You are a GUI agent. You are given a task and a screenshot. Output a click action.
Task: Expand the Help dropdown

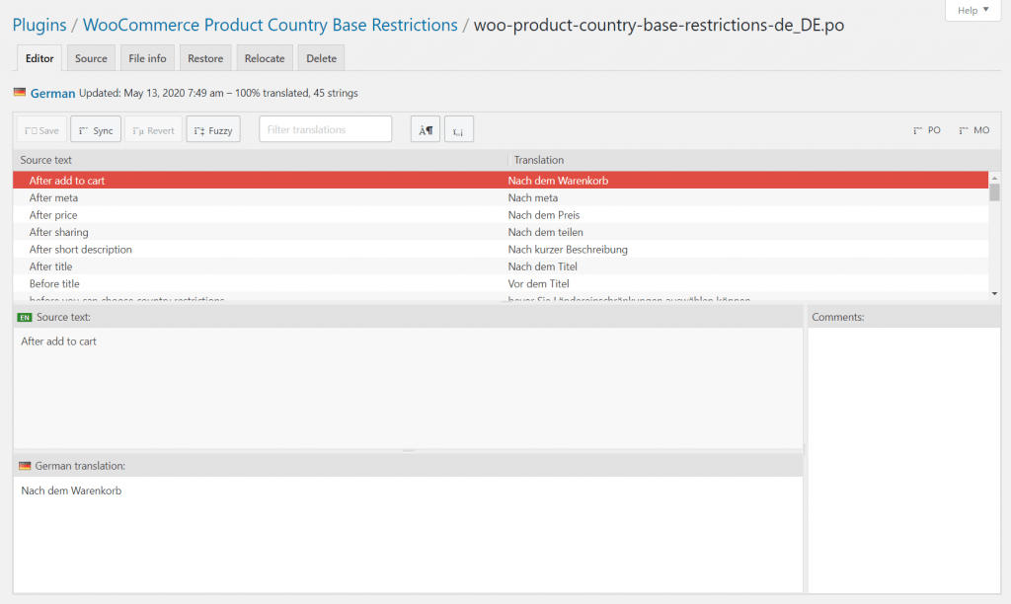[972, 10]
